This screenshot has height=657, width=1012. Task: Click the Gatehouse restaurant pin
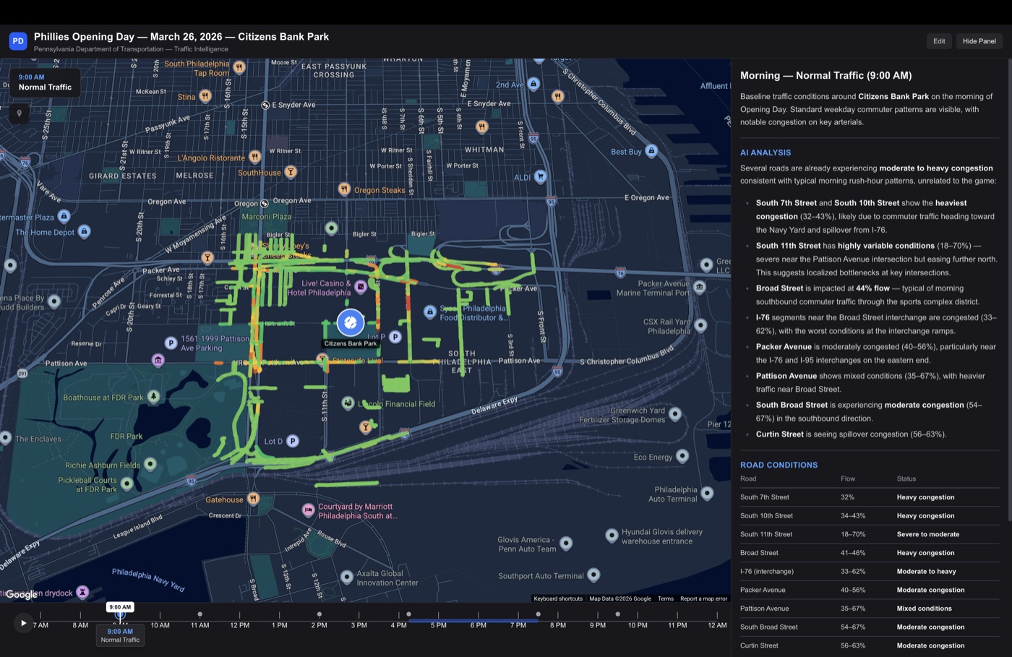pos(253,499)
